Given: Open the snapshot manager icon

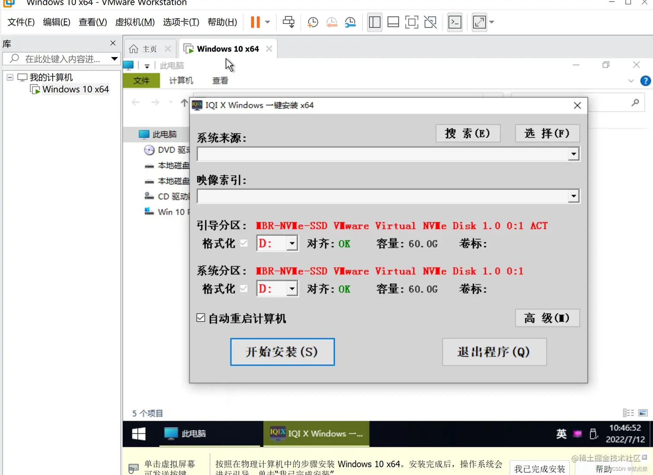Looking at the screenshot, I should pos(350,22).
